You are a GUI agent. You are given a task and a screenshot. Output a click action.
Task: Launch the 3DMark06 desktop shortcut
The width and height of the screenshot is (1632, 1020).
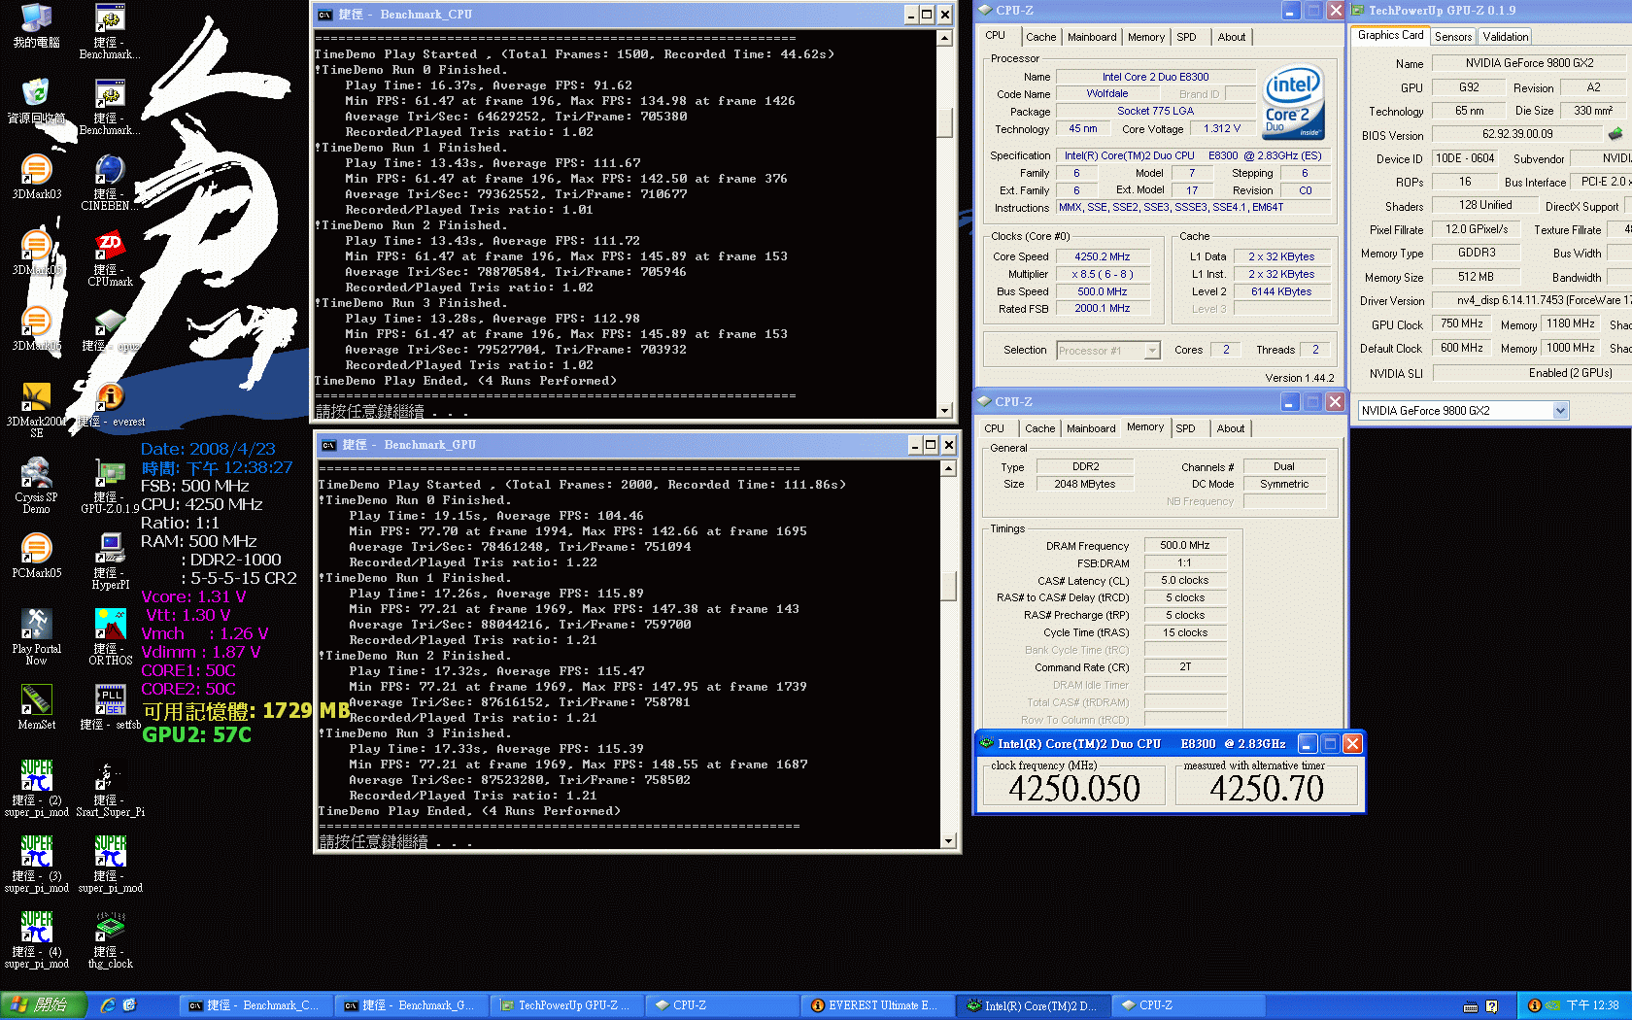[x=36, y=328]
